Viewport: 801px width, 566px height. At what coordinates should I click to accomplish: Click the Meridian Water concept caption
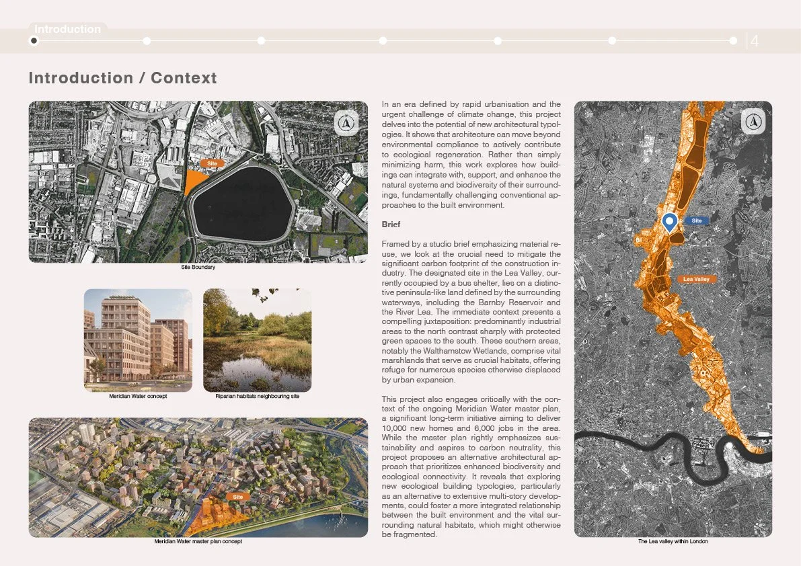pyautogui.click(x=138, y=396)
